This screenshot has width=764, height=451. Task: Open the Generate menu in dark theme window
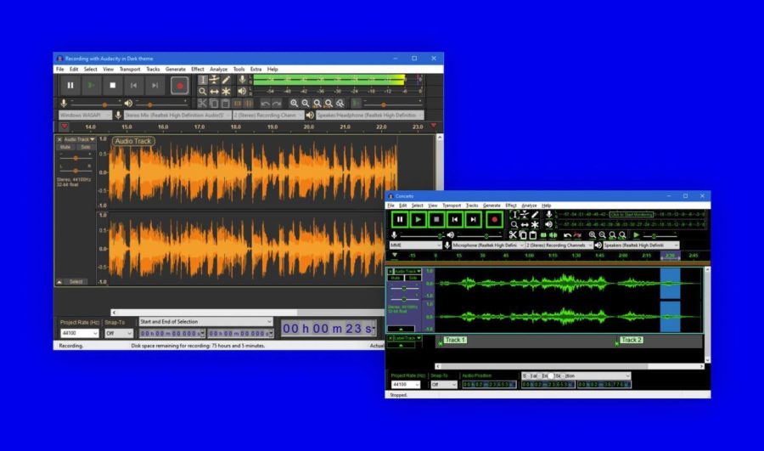[x=176, y=70]
